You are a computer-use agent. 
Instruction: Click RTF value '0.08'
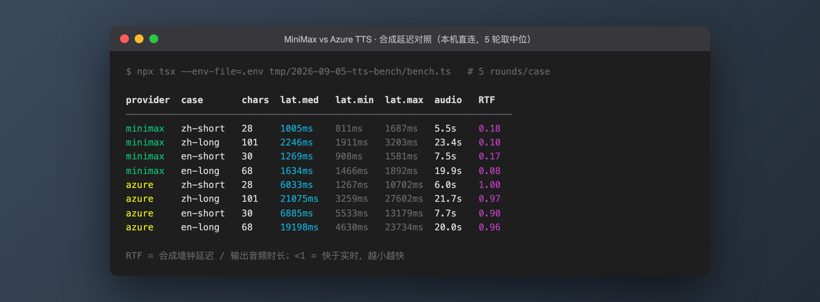point(489,171)
